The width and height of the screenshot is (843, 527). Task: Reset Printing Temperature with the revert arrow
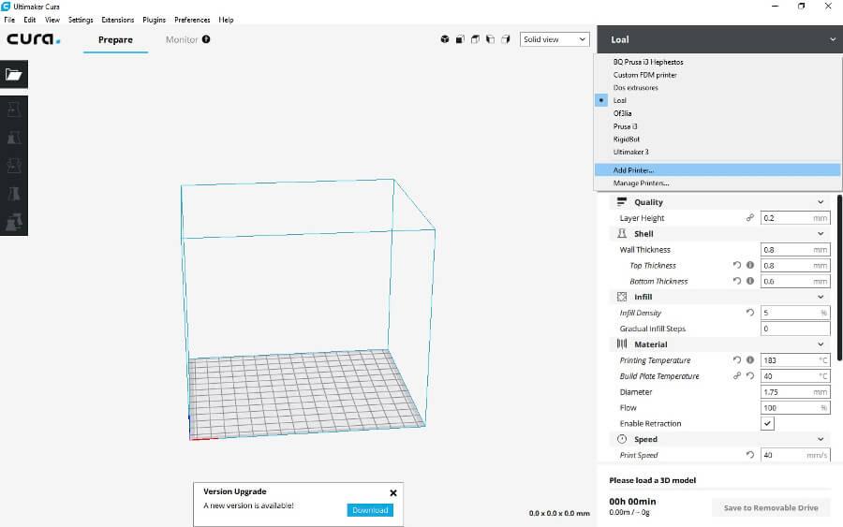pyautogui.click(x=737, y=360)
